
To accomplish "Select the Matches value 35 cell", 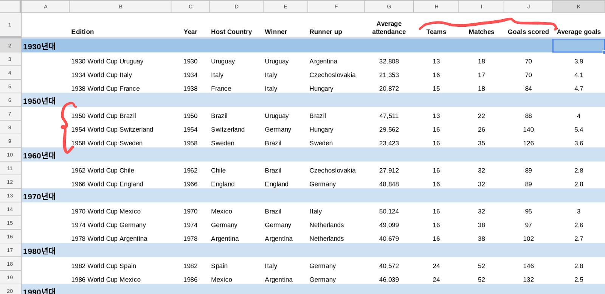I will click(481, 143).
